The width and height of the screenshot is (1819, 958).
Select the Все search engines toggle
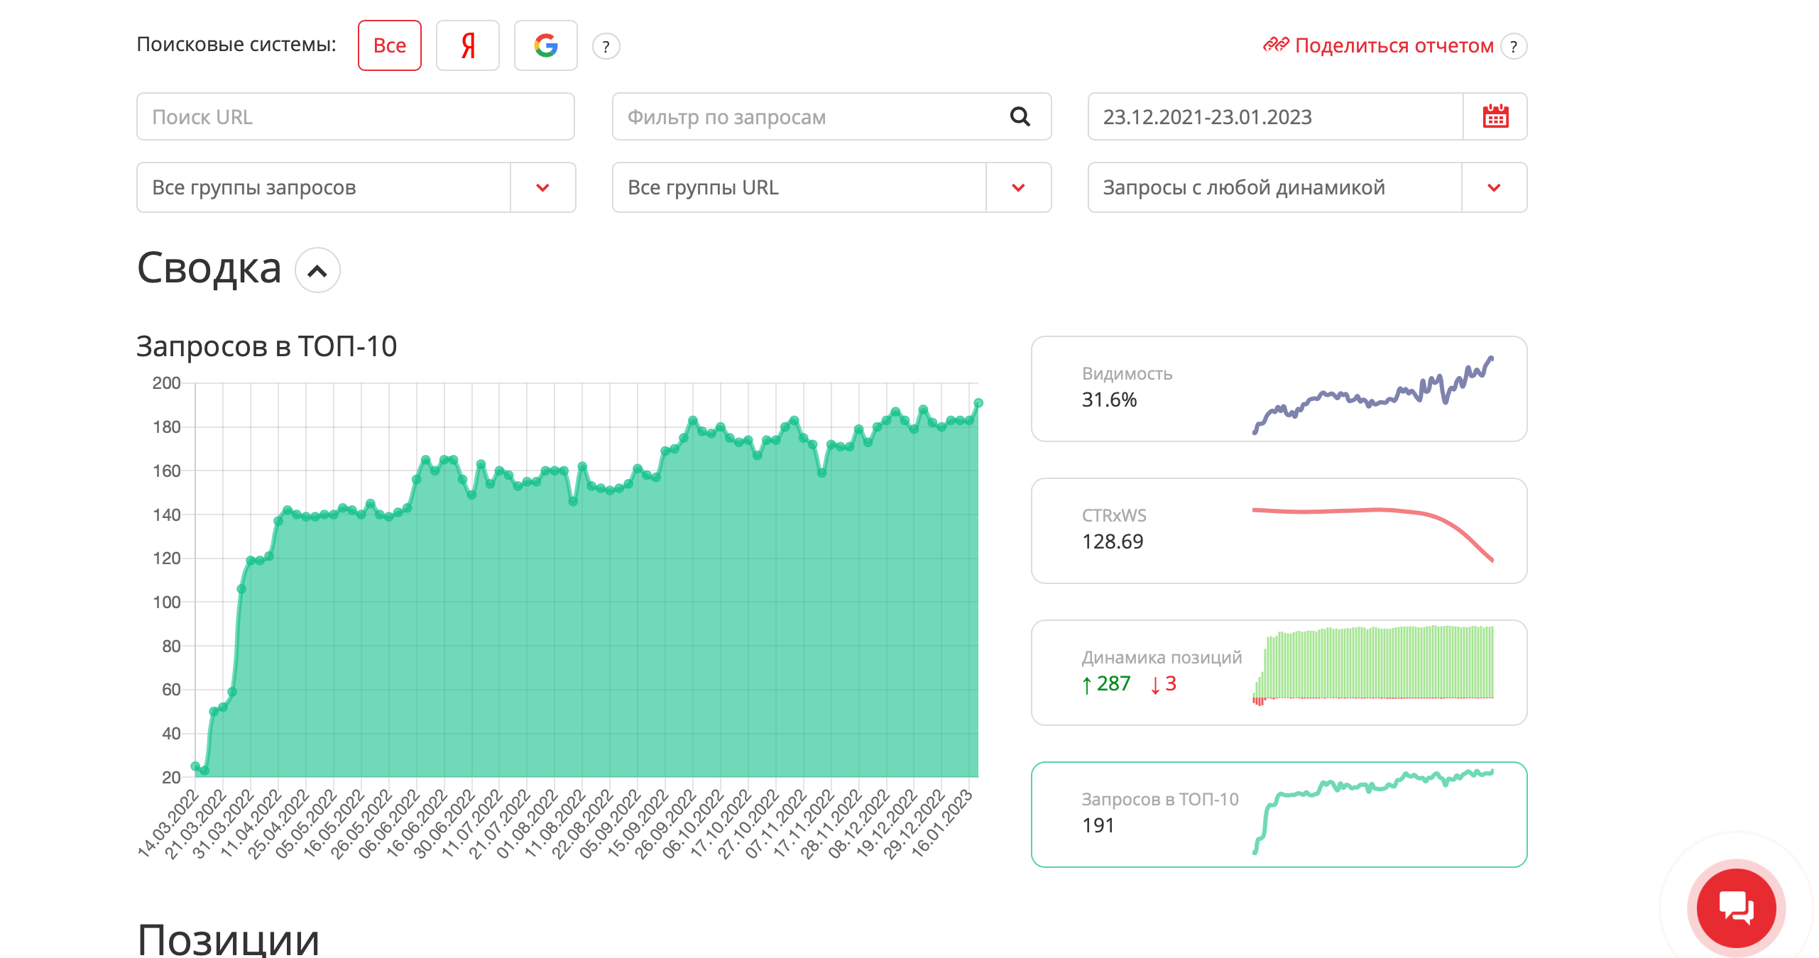point(389,45)
